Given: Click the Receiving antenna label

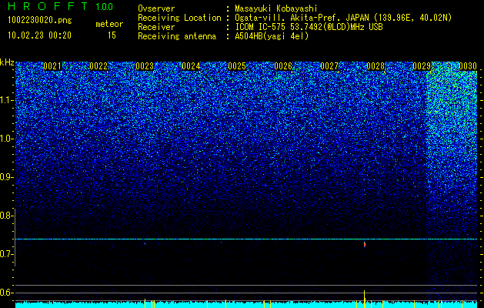Looking at the screenshot, I should (x=177, y=36).
